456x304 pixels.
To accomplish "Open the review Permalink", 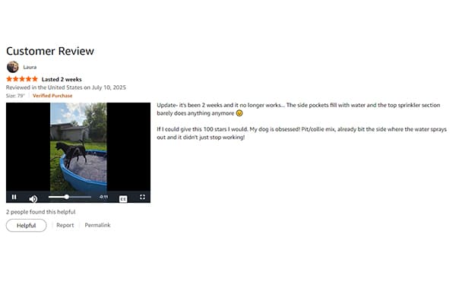I will (x=97, y=225).
